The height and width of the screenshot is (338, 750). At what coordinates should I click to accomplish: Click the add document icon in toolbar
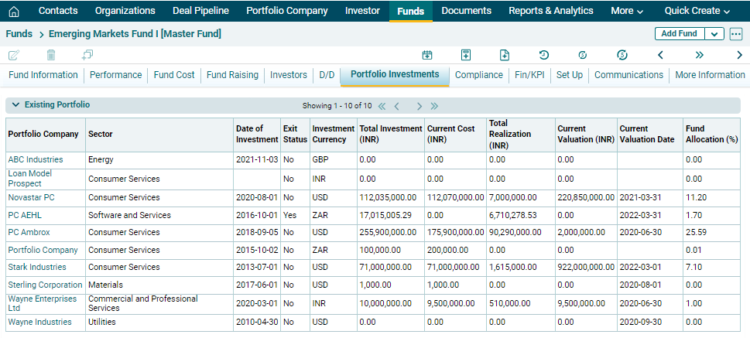(505, 55)
